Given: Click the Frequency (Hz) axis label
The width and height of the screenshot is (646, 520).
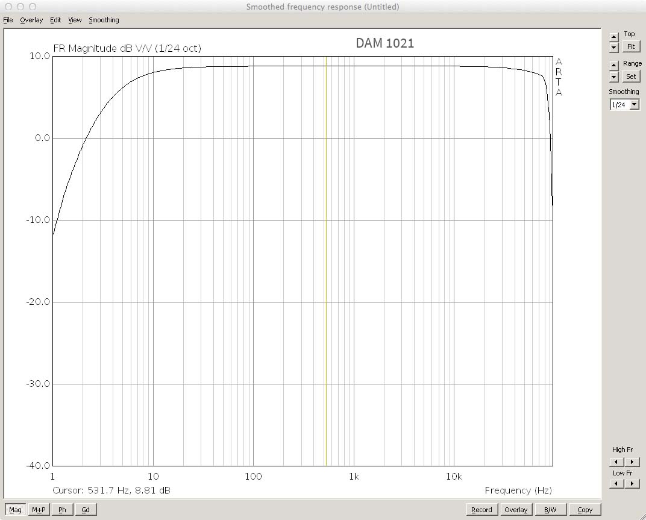Looking at the screenshot, I should pyautogui.click(x=518, y=490).
